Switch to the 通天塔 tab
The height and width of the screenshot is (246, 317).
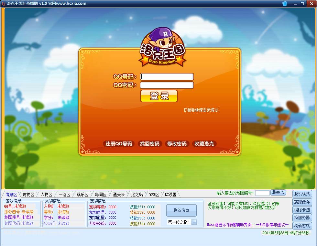click(119, 195)
